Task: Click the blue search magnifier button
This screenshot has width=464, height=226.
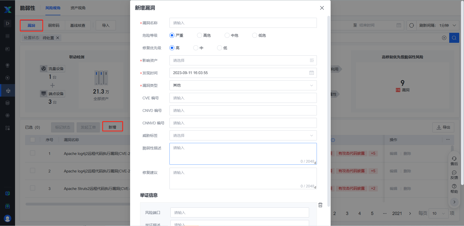Action: coord(454,38)
